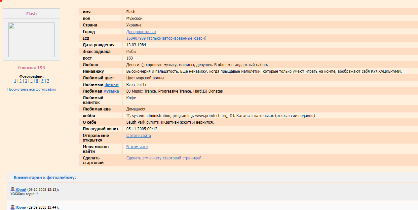Image resolution: width=418 pixels, height=210 pixels.
Task: Click user icon beside second Юрий comment
Action: click(13, 207)
